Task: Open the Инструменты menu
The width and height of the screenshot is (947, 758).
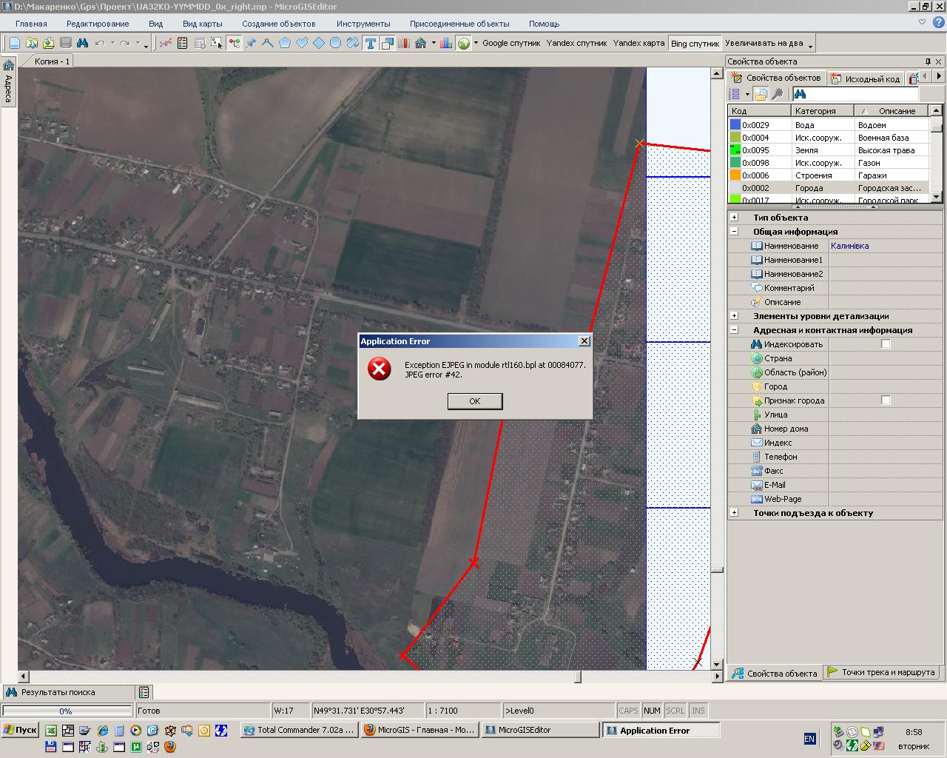Action: tap(363, 24)
